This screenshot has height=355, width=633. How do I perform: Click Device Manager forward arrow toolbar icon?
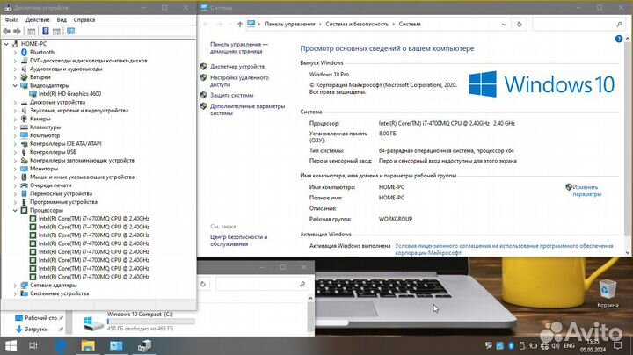click(17, 31)
